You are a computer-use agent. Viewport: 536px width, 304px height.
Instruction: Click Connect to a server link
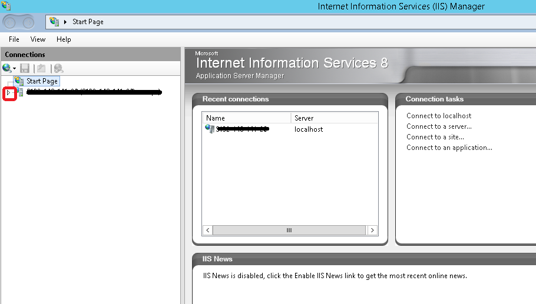[439, 126]
